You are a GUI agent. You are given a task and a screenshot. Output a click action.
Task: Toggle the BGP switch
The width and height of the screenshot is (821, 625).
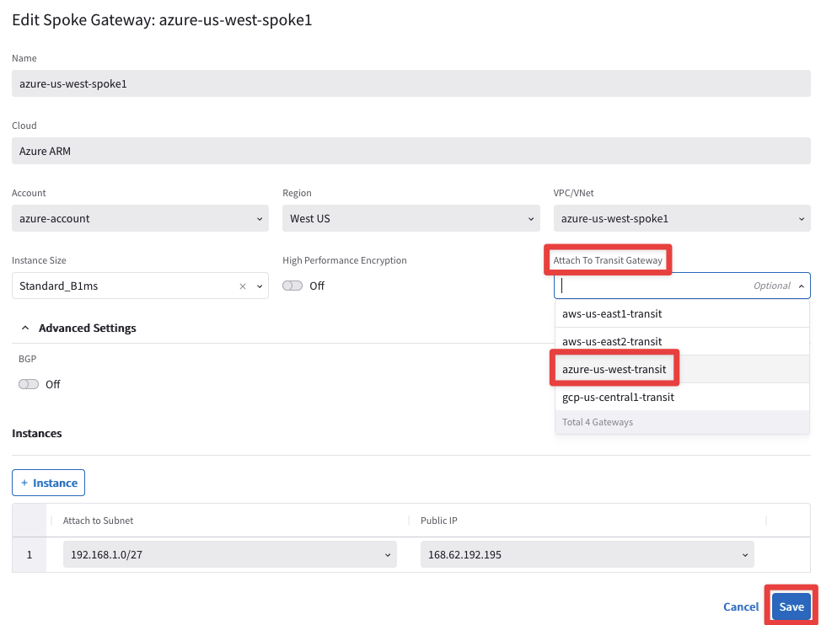pos(29,384)
